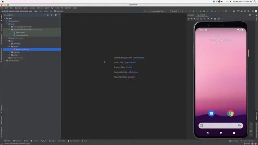The image size is (258, 145).
Task: Open emulator extended controls three dots
Action: (x=222, y=19)
